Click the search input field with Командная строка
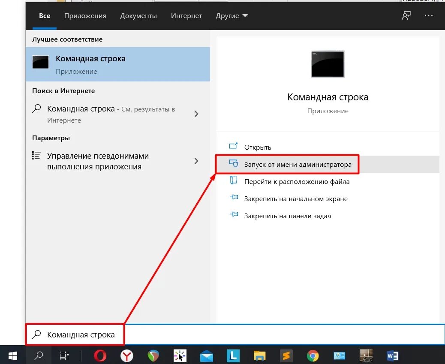 tap(235, 334)
